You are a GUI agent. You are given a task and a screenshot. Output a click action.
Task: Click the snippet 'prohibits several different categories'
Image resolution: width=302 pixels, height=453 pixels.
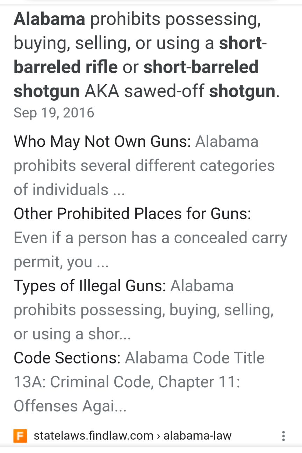[144, 166]
